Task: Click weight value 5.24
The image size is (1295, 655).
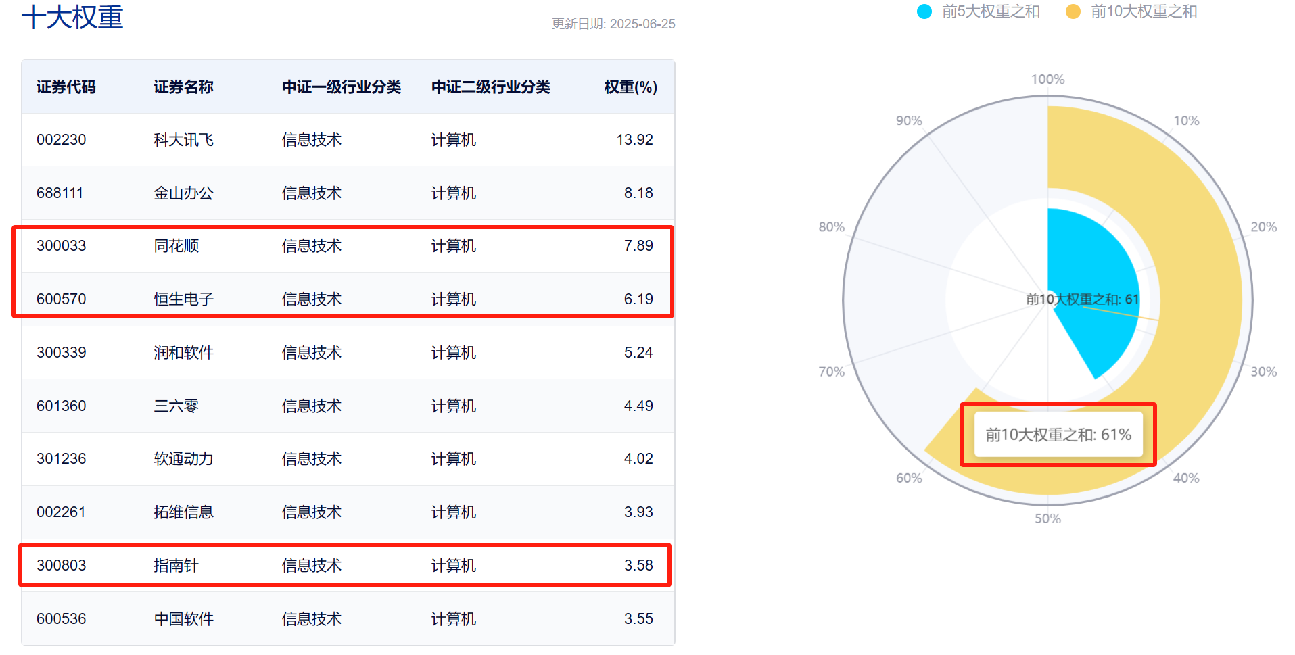Action: pyautogui.click(x=638, y=353)
